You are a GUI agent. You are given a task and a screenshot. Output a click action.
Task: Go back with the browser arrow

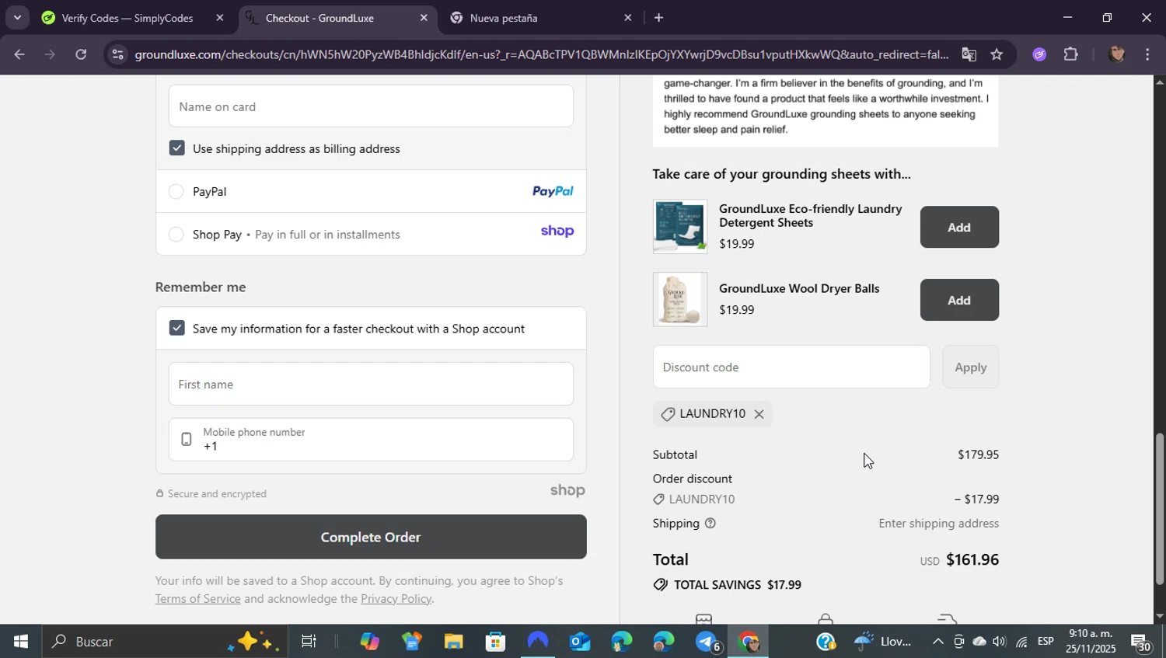[19, 54]
